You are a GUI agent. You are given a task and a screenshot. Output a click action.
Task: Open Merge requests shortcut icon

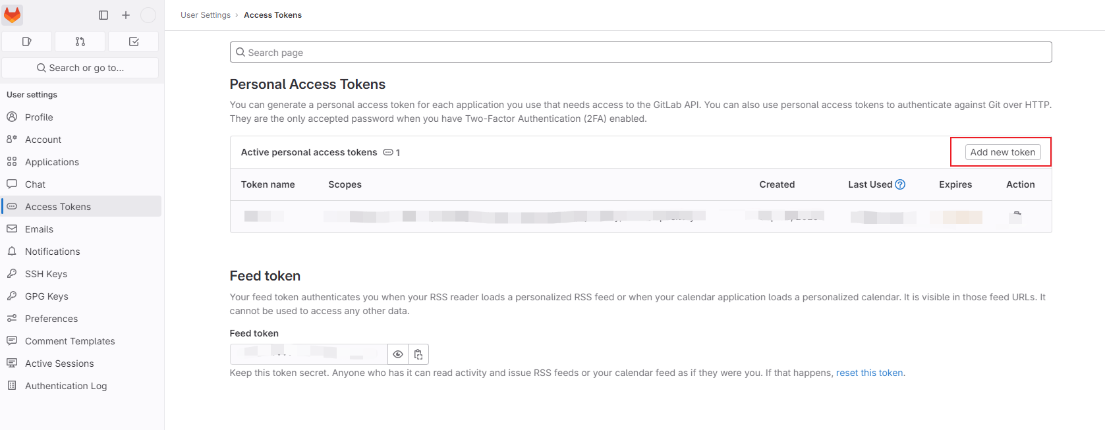pos(79,41)
